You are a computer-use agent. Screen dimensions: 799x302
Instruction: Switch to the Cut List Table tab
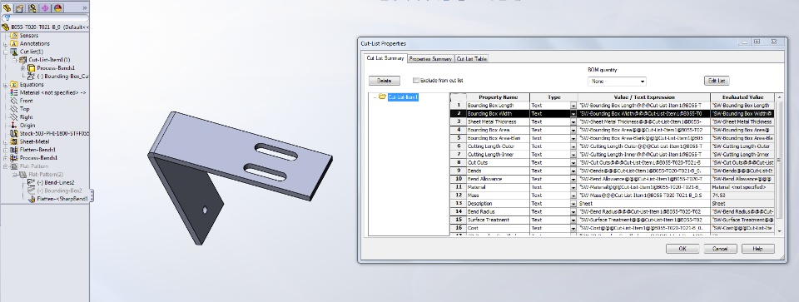(x=471, y=59)
